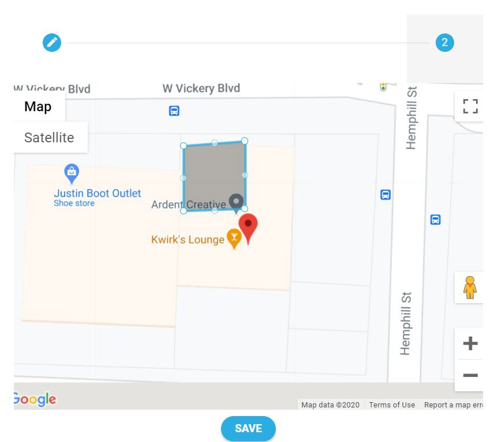Viewport: 498px width, 442px height.
Task: Click the Street View pegman icon
Action: click(x=470, y=287)
